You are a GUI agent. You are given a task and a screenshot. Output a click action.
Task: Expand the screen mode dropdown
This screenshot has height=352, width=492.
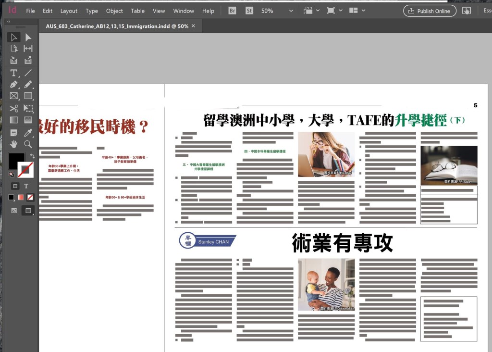coord(341,11)
